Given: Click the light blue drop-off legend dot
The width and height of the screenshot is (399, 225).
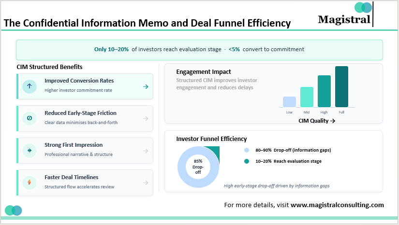Looking at the screenshot, I should pos(247,150).
